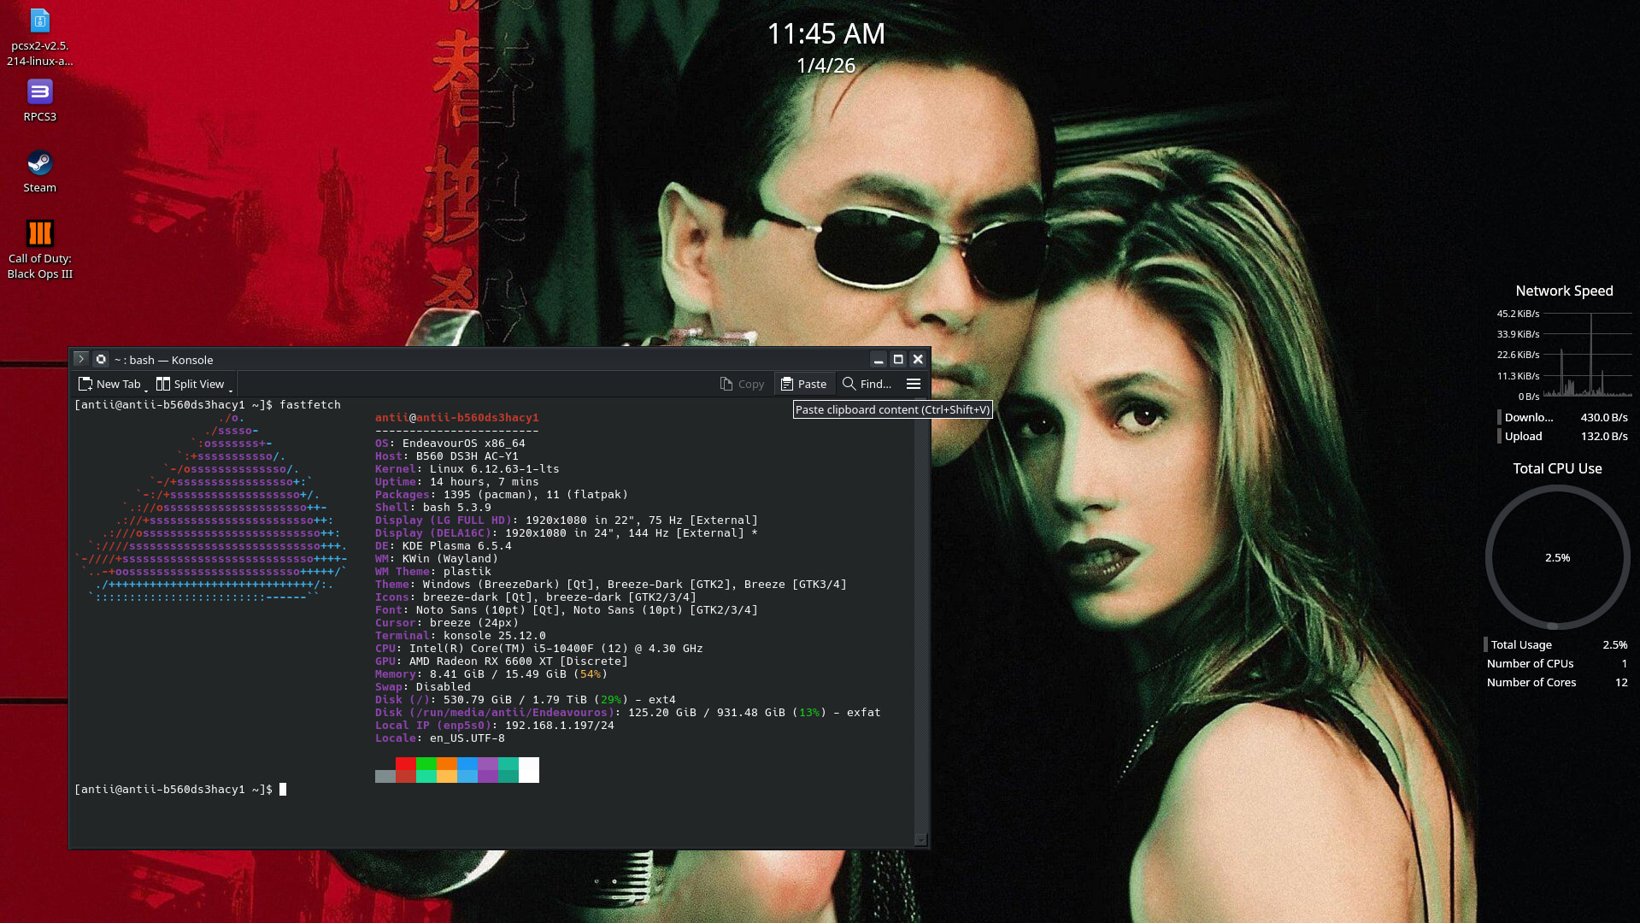This screenshot has width=1640, height=923.
Task: Click the 'WM Theme: plastik' line
Action: point(433,571)
